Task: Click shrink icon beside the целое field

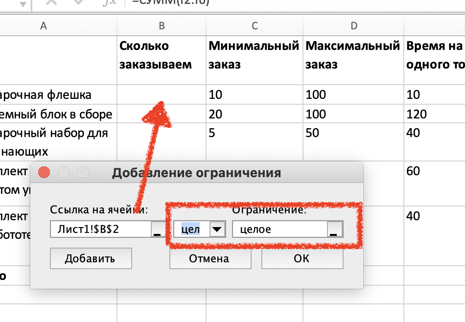Action: click(x=335, y=229)
